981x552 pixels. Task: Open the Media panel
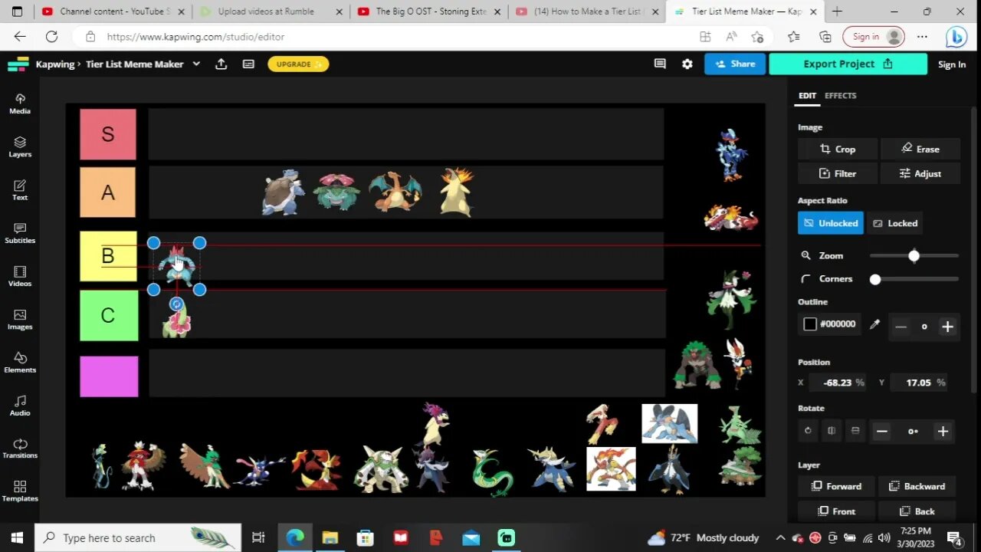(19, 103)
